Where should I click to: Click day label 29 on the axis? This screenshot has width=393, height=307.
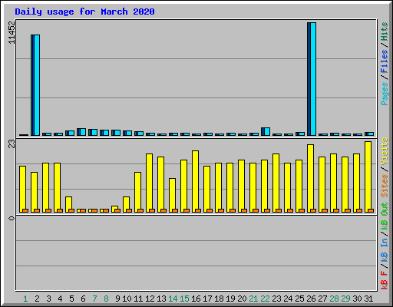pyautogui.click(x=345, y=299)
